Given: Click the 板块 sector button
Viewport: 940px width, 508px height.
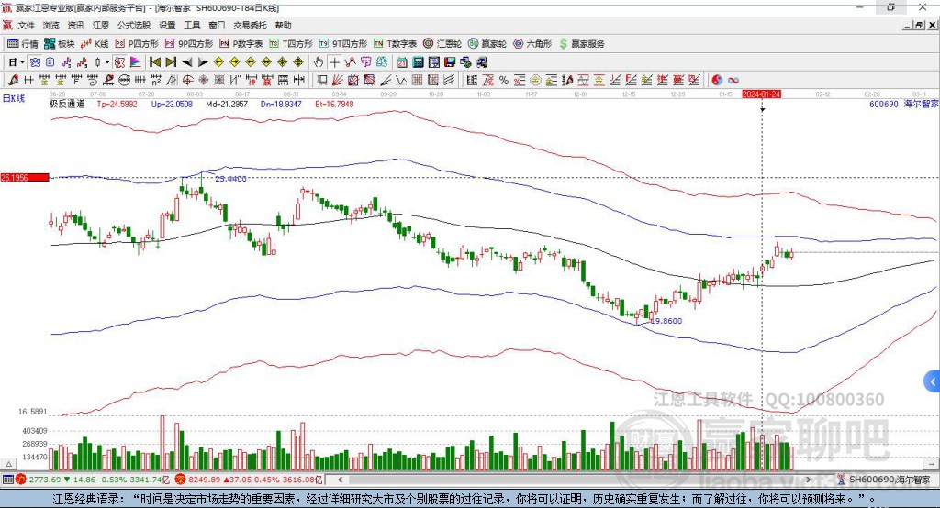Looking at the screenshot, I should (x=60, y=44).
